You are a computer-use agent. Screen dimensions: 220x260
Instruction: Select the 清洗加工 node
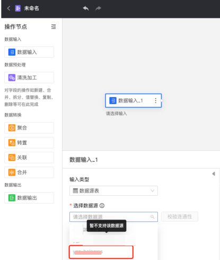29,77
